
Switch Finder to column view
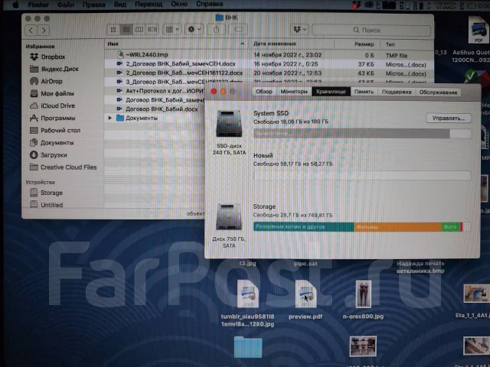(x=139, y=30)
